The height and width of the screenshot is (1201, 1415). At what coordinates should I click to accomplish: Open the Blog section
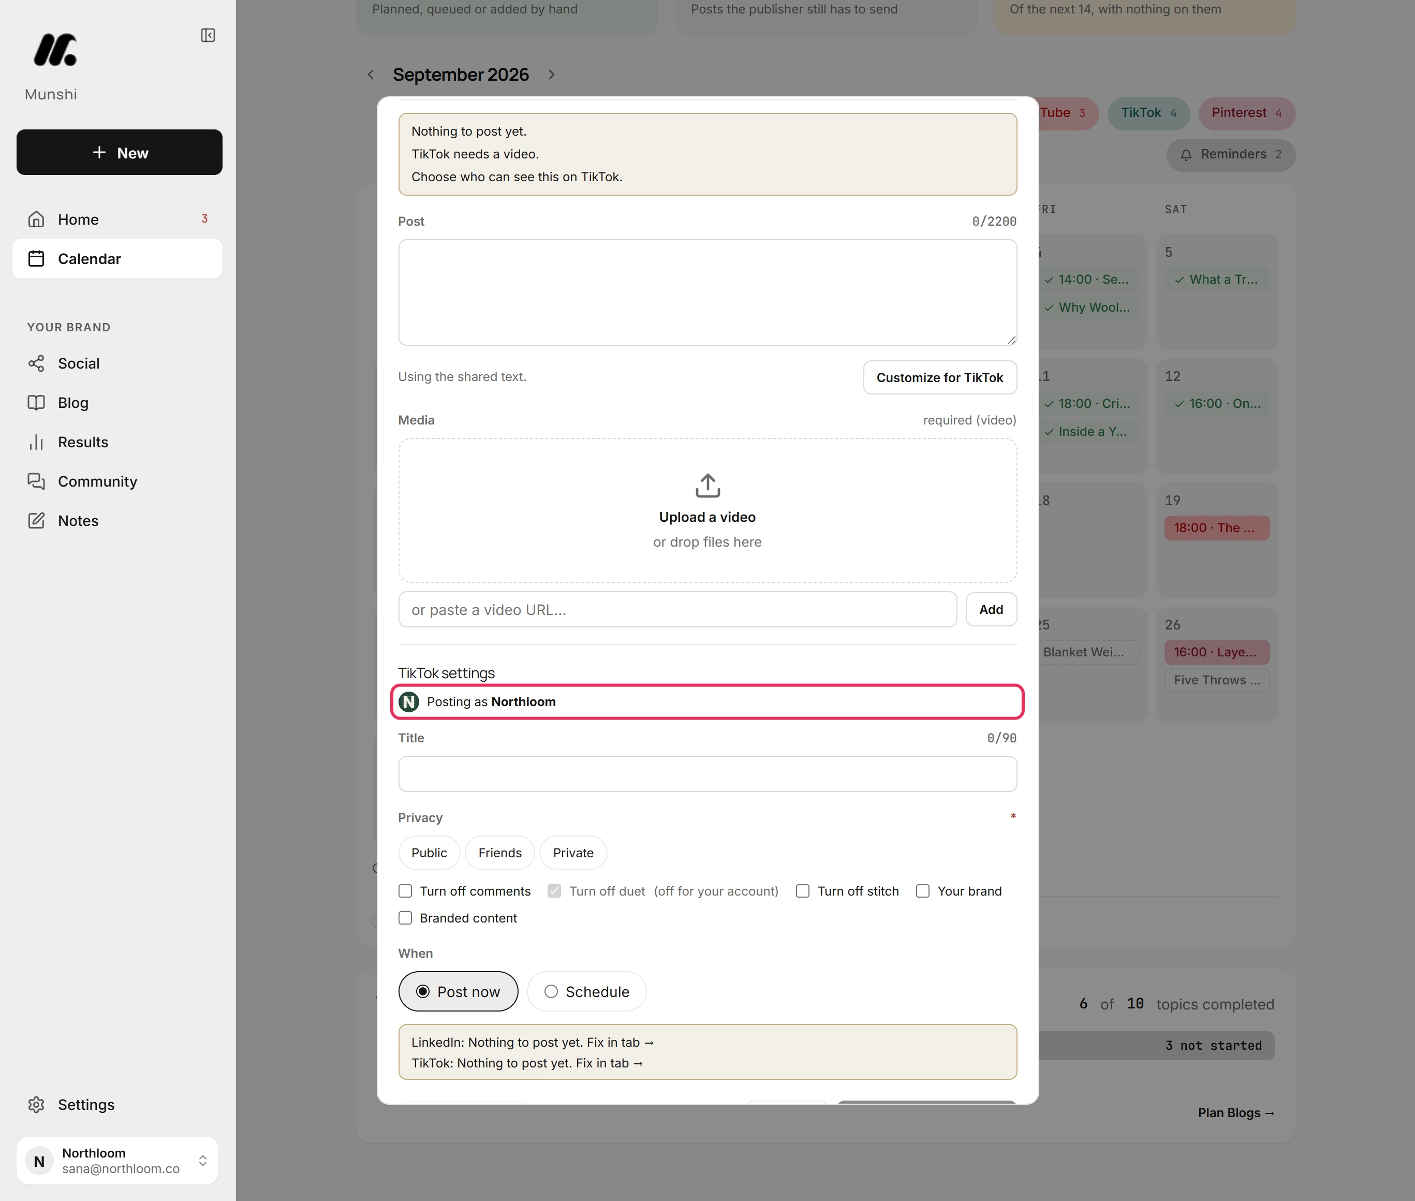click(x=117, y=402)
